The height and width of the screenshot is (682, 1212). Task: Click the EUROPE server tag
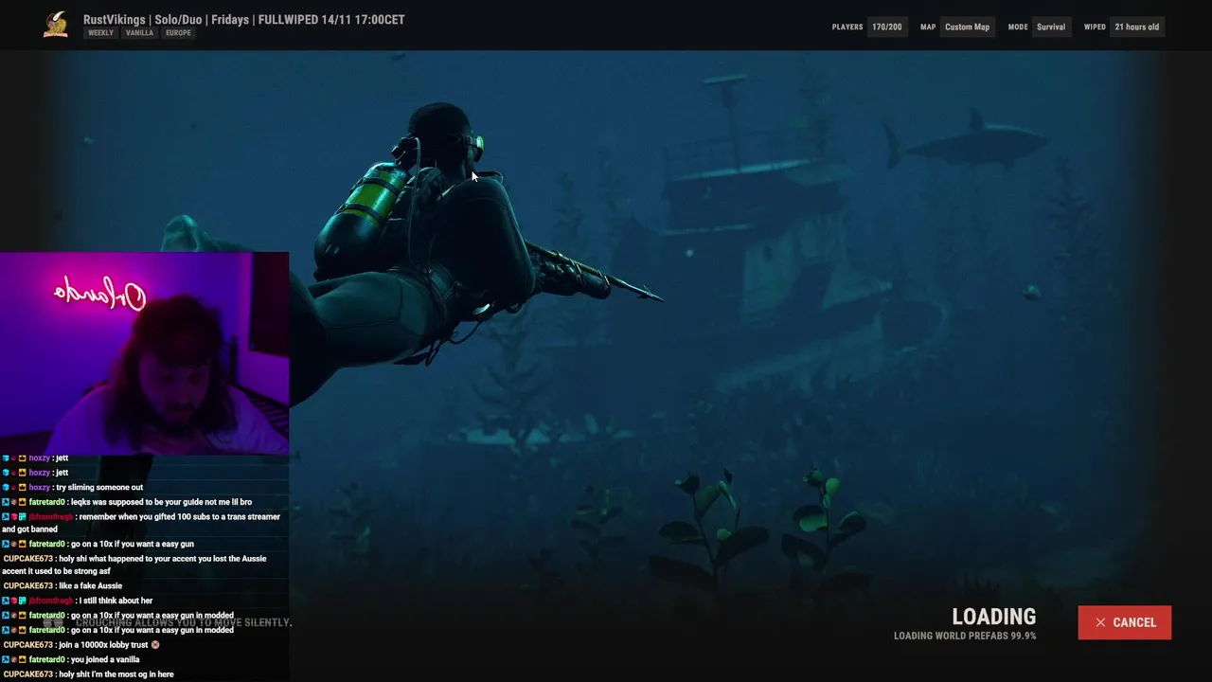[178, 33]
